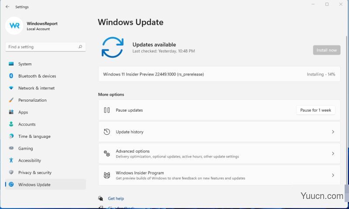The width and height of the screenshot is (349, 209).
Task: Open Time & language settings
Action: click(x=45, y=136)
